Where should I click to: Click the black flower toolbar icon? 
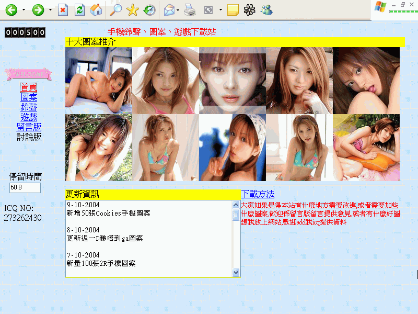250,10
